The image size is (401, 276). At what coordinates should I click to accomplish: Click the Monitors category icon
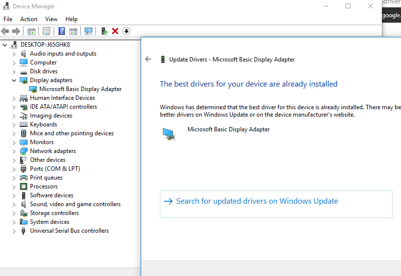[24, 142]
